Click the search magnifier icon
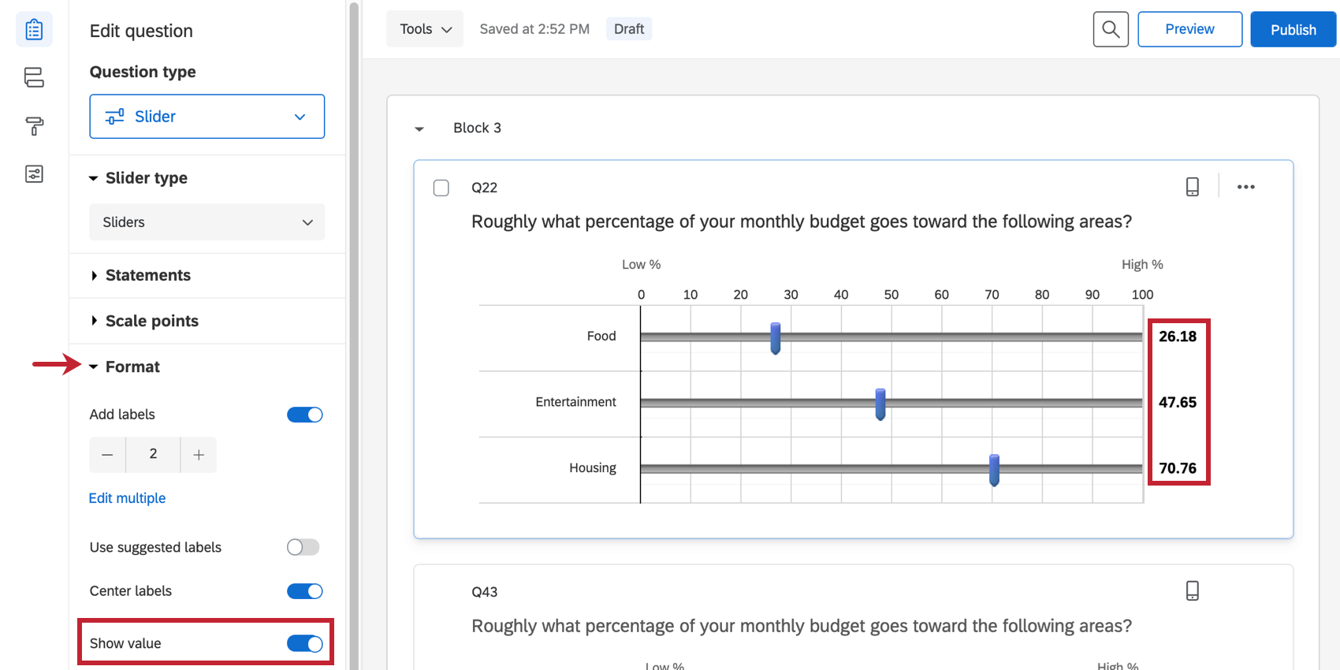This screenshot has width=1340, height=670. pyautogui.click(x=1111, y=29)
